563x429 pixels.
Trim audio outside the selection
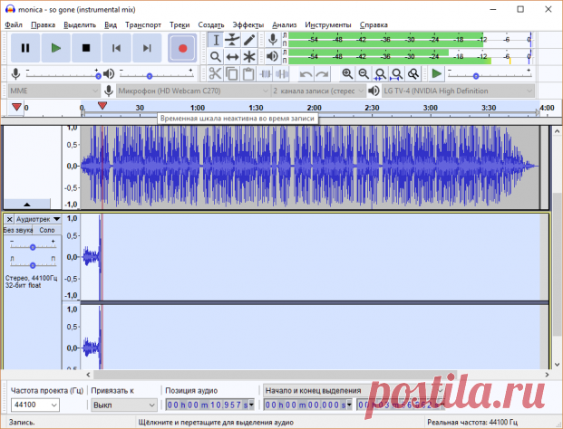266,74
